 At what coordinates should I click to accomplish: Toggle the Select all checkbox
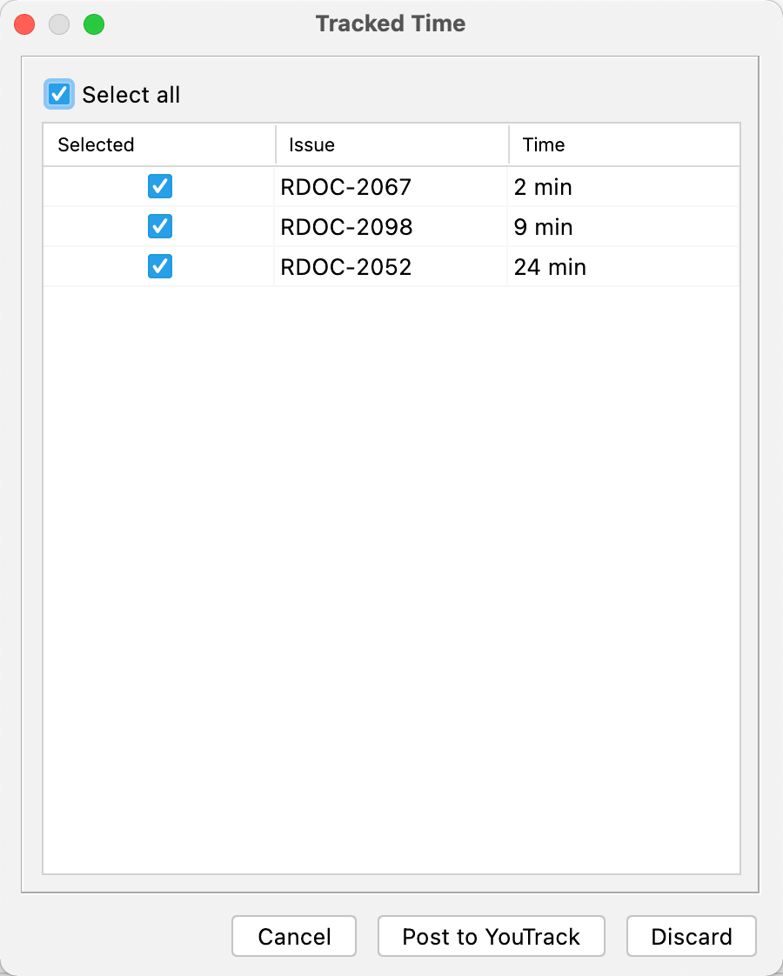pos(58,94)
